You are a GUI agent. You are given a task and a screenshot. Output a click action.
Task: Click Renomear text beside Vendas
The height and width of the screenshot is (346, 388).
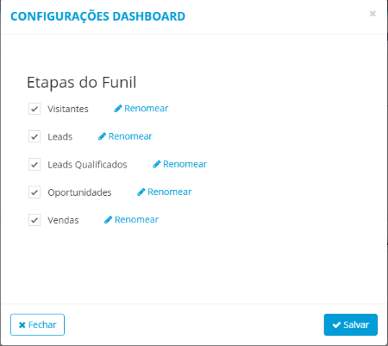[x=136, y=220]
